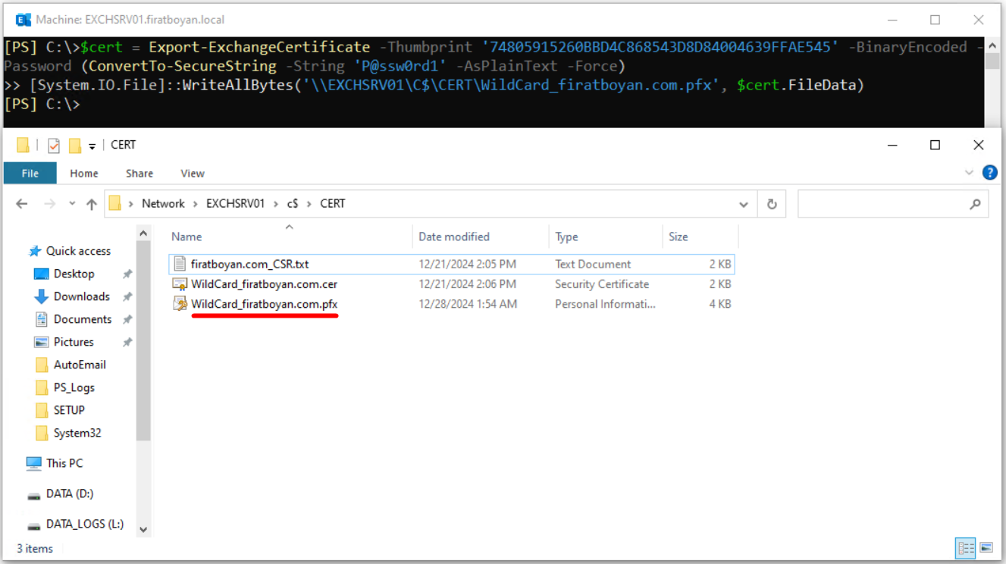
Task: Click the Exchange Management Shell title icon
Action: point(24,20)
